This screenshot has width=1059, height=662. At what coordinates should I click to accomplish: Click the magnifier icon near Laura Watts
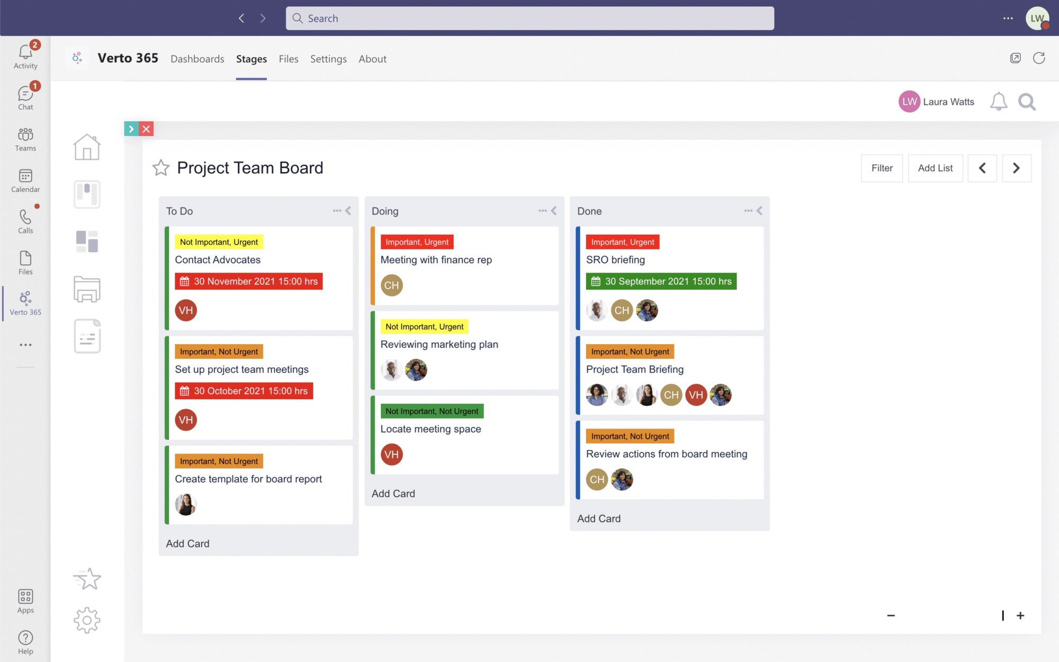tap(1027, 102)
